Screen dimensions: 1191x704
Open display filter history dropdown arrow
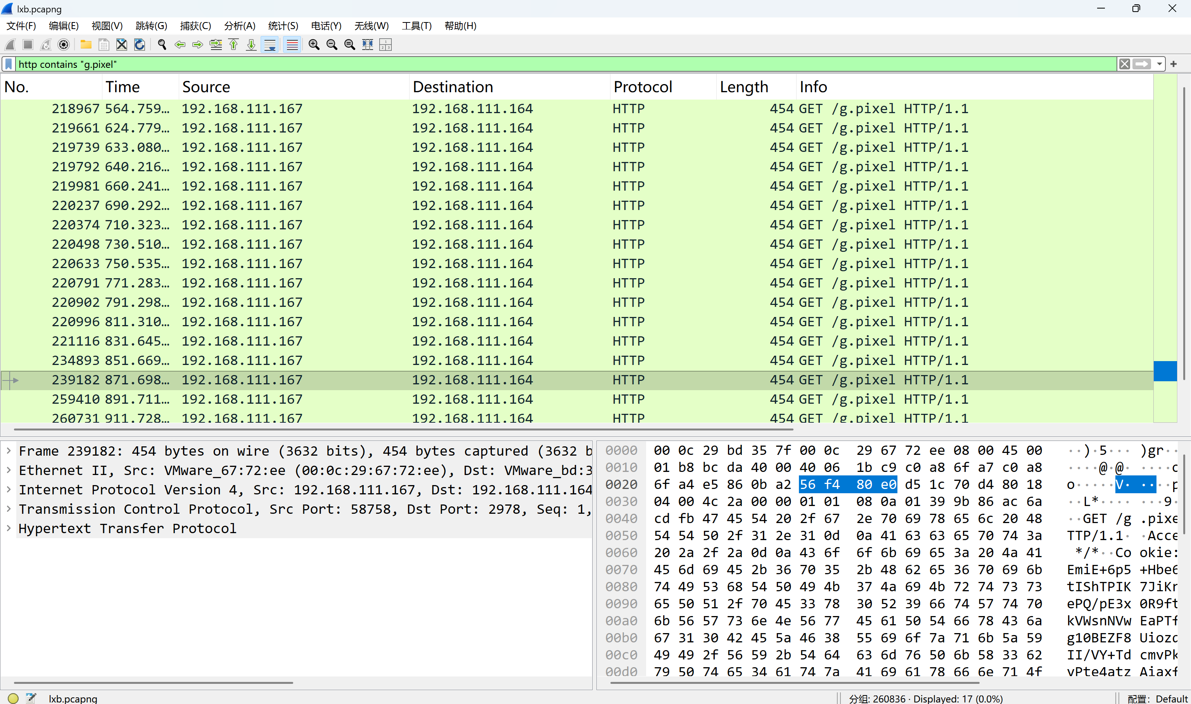tap(1160, 64)
